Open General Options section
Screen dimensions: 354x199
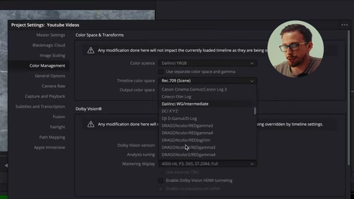(x=50, y=76)
